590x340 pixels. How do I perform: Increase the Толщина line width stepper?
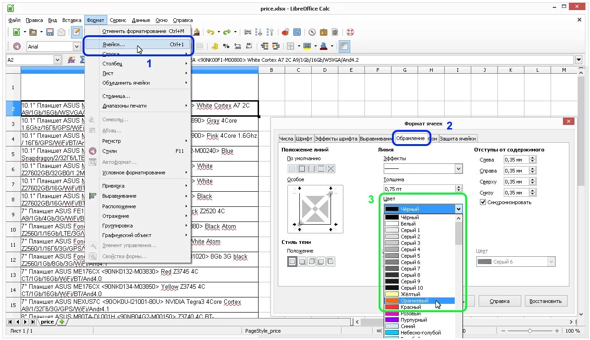coord(459,187)
